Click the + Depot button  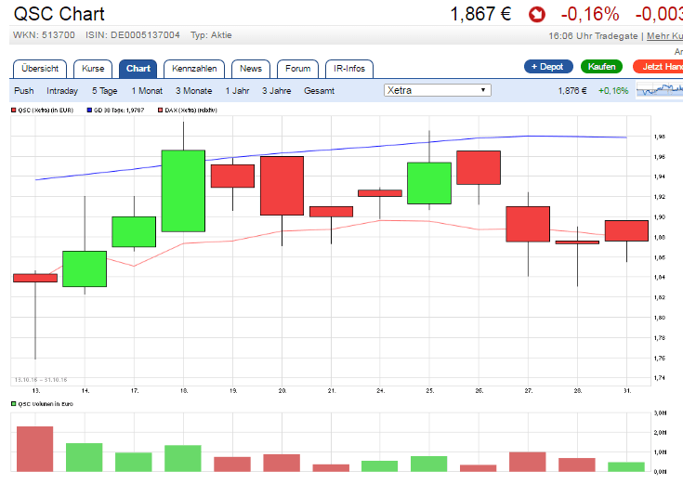[x=548, y=67]
